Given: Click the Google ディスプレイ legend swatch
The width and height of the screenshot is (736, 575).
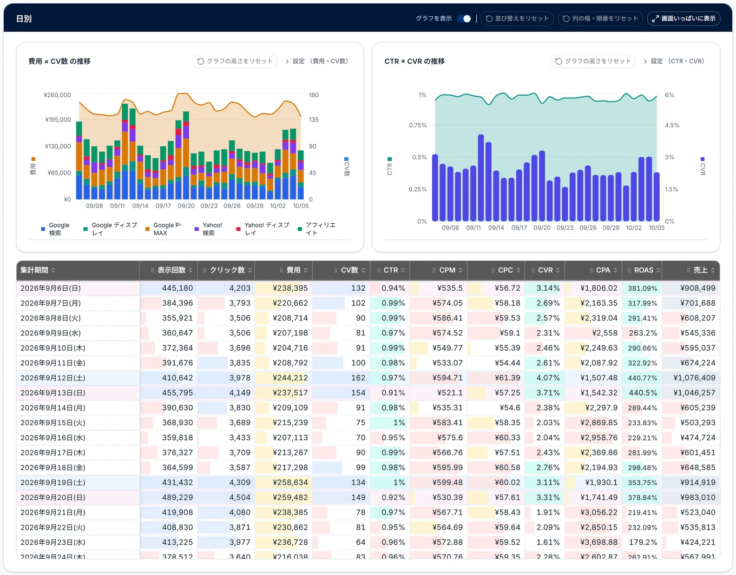Looking at the screenshot, I should (86, 229).
